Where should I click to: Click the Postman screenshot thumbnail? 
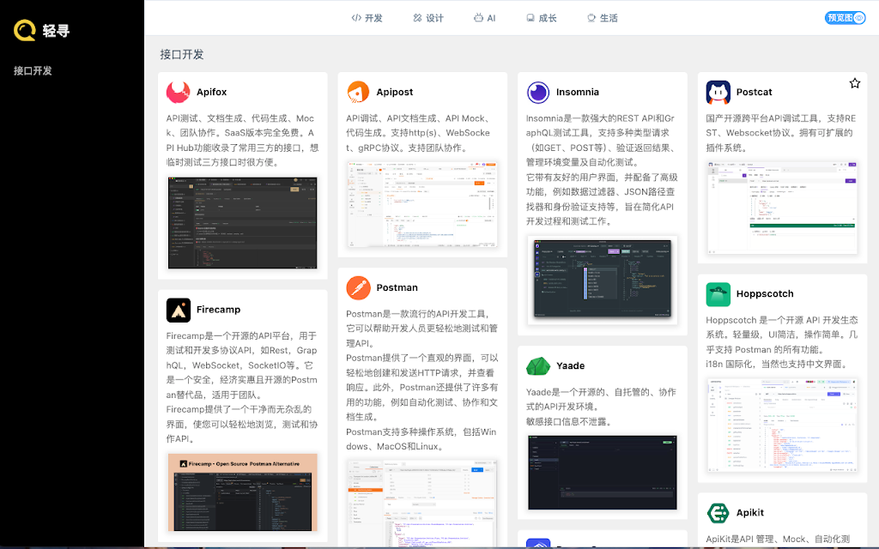coord(422,504)
